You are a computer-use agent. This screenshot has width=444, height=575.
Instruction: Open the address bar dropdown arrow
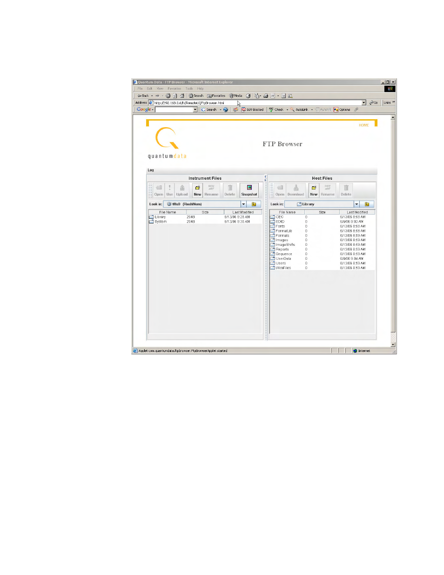pos(364,103)
